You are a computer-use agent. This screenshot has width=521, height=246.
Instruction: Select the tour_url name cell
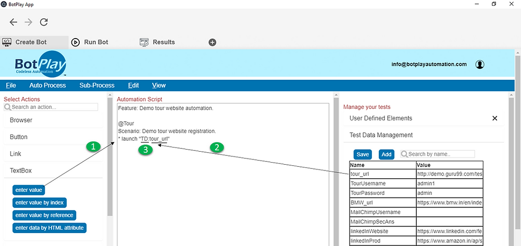(x=383, y=174)
